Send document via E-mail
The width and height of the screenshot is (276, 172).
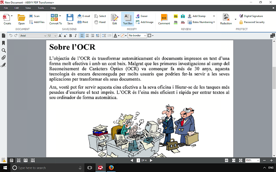(84, 16)
